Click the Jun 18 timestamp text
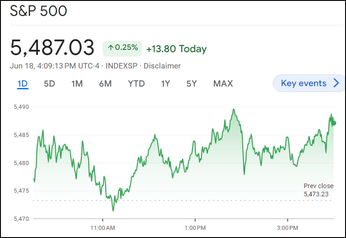Image resolution: width=346 pixels, height=238 pixels. pyautogui.click(x=55, y=66)
